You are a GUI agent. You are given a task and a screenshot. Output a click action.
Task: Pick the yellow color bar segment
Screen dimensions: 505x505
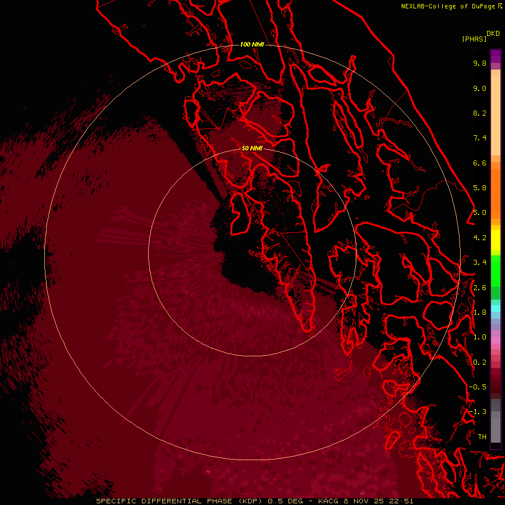[495, 240]
